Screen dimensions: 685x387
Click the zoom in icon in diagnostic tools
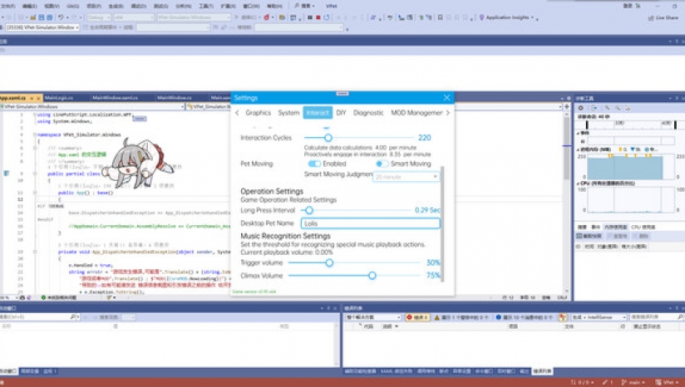tap(607, 108)
